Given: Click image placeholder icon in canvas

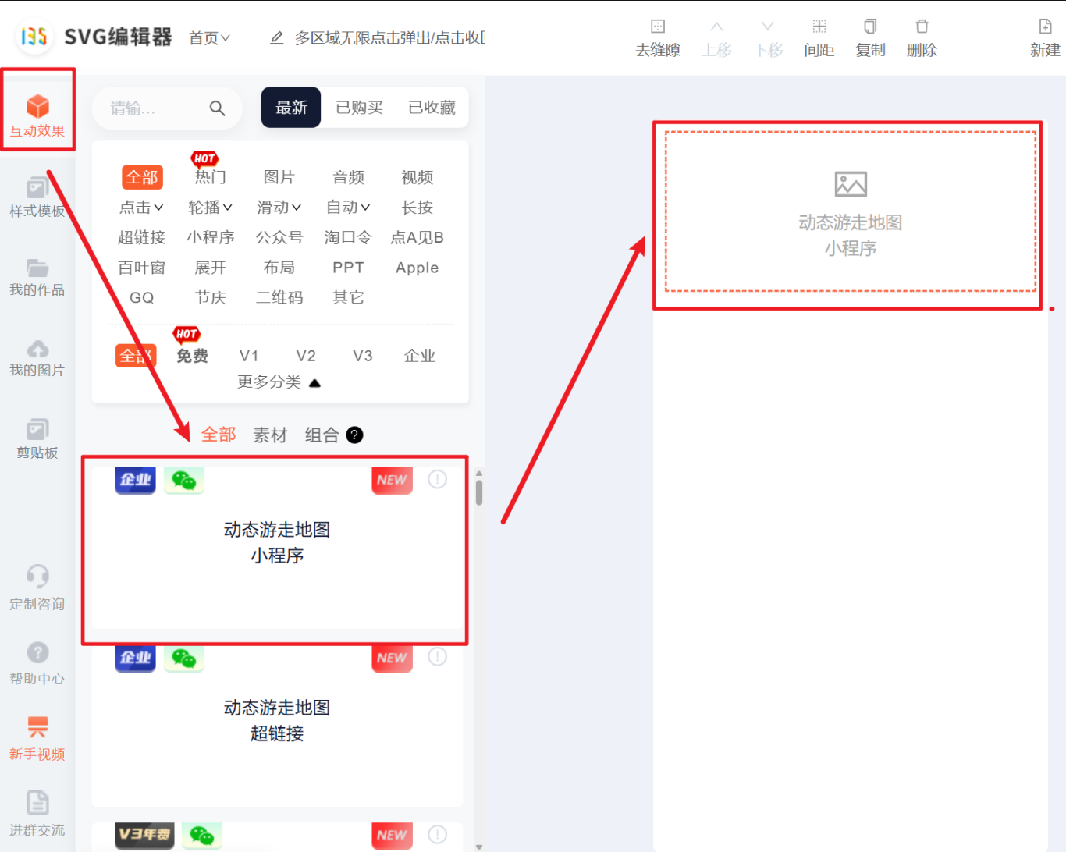Looking at the screenshot, I should 851,184.
